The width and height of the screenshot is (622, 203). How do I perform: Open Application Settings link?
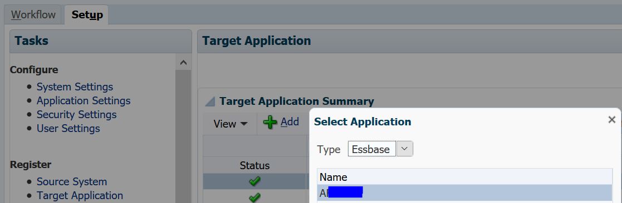click(x=84, y=101)
